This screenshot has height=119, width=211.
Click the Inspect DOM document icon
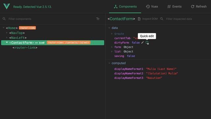click(139, 19)
